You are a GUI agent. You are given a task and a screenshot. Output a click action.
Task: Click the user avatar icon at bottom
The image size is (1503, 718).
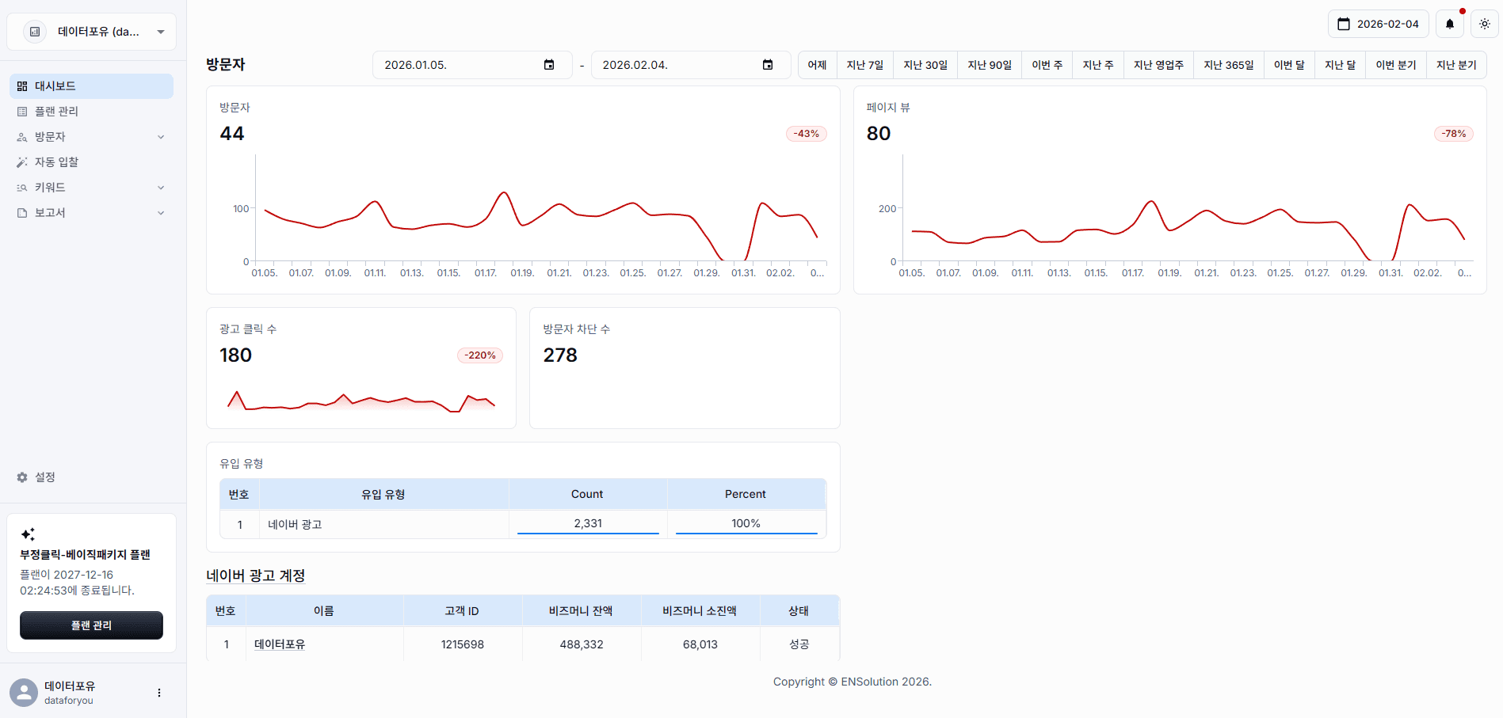(x=24, y=693)
